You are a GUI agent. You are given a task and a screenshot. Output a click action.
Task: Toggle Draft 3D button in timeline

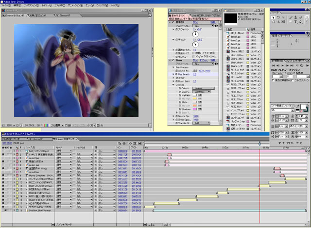coord(124,143)
